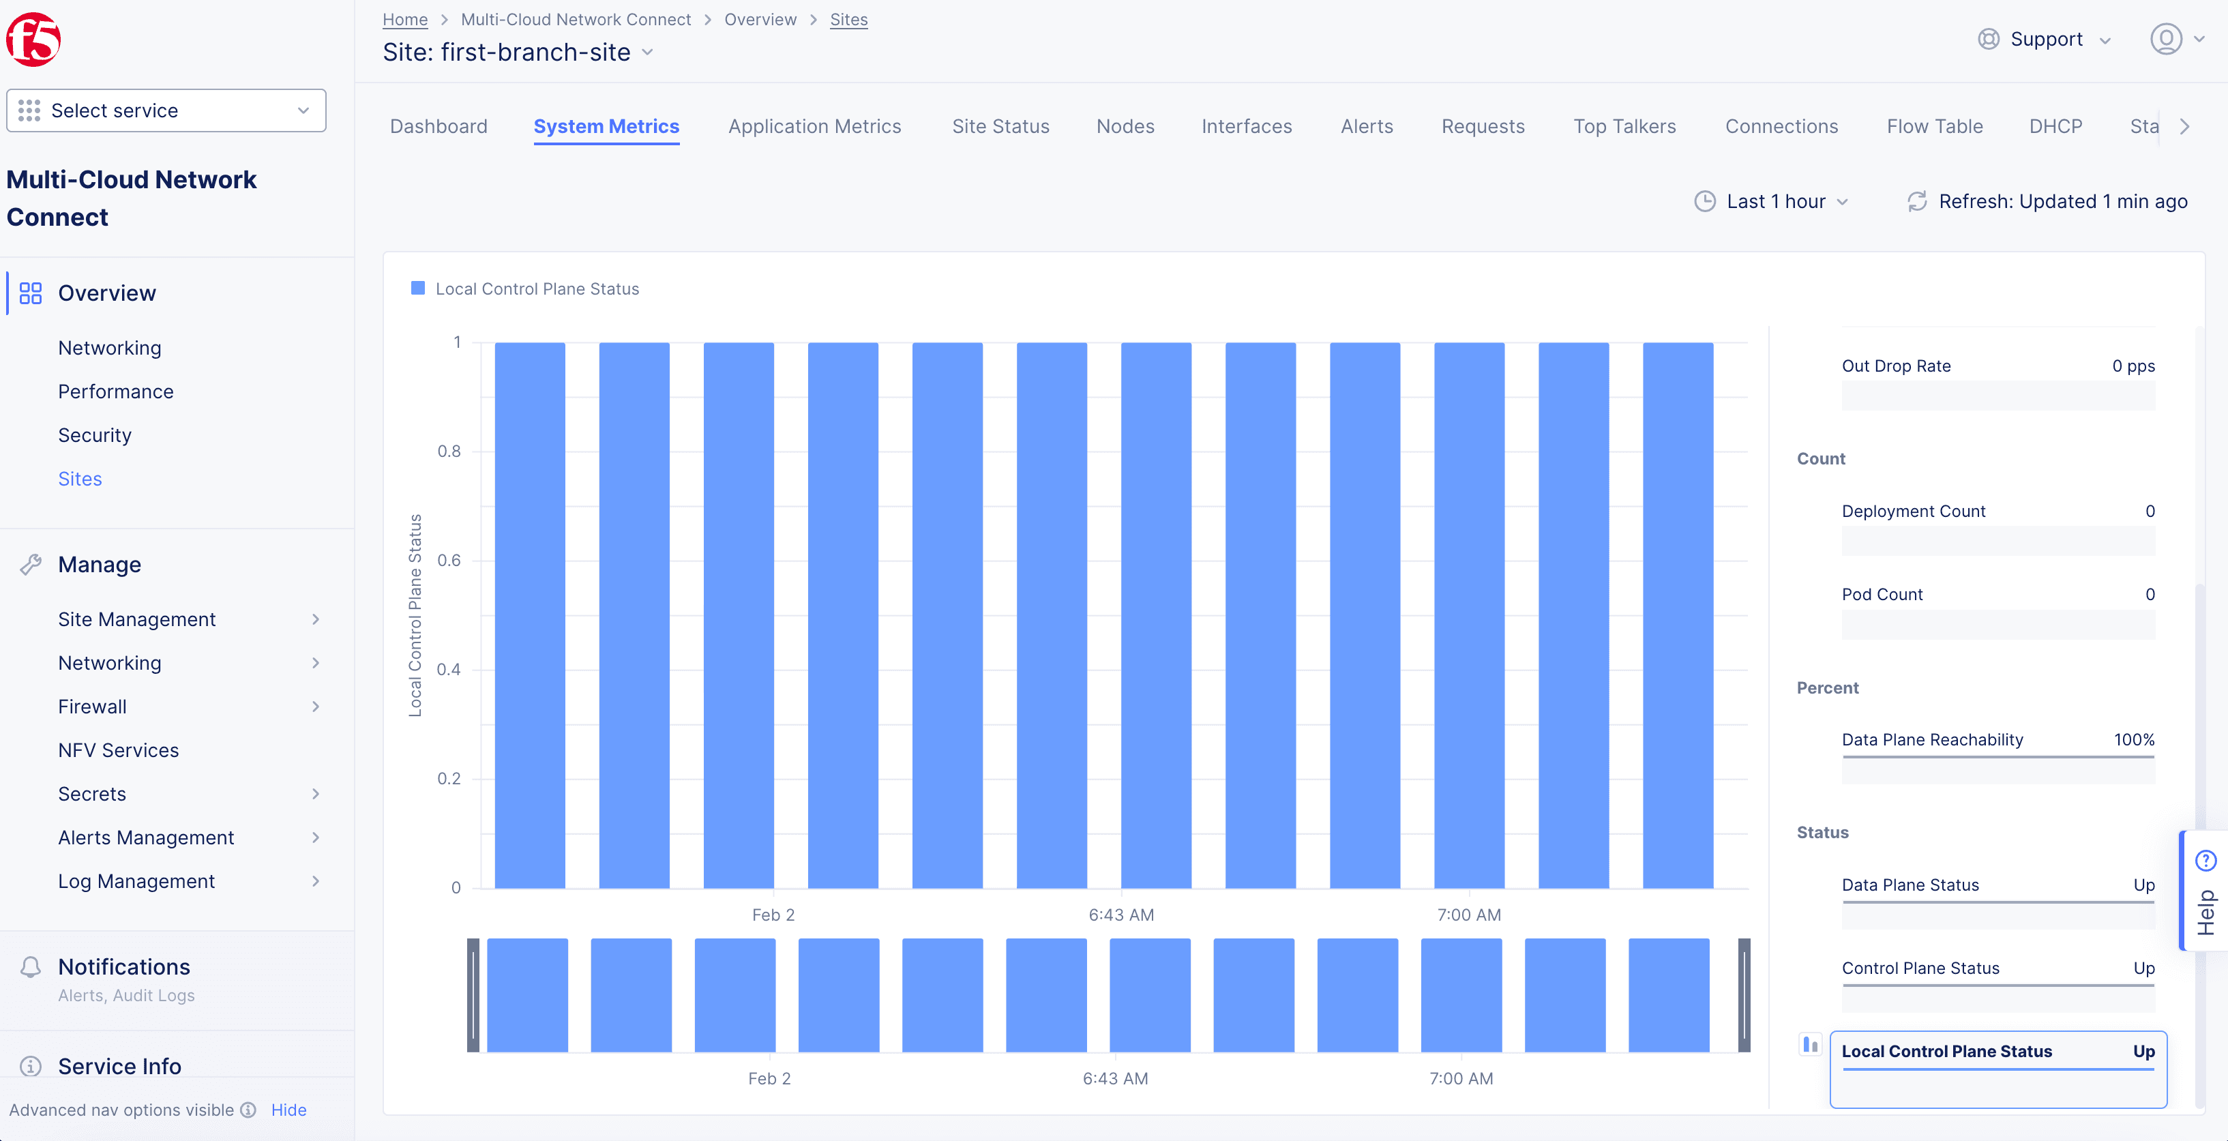
Task: Expand the user account chevron
Action: 2199,39
